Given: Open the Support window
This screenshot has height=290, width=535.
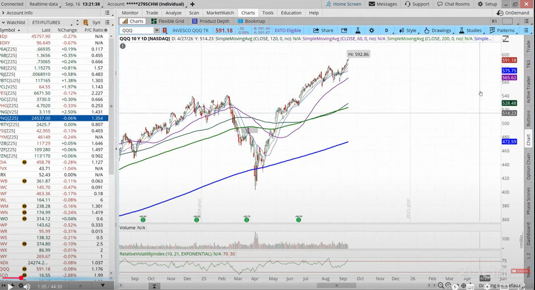Looking at the screenshot, I should pos(417,4).
